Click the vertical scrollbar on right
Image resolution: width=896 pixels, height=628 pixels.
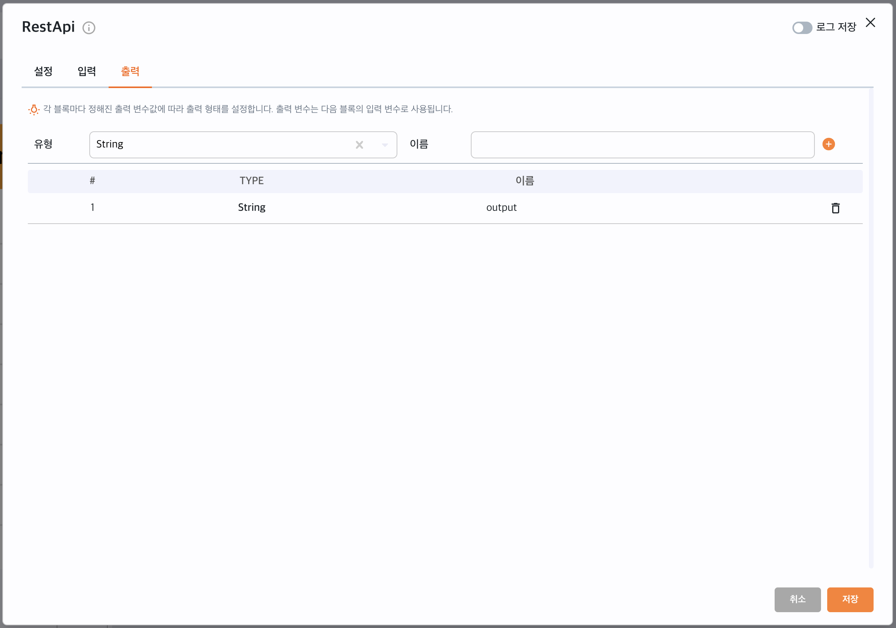click(x=870, y=328)
